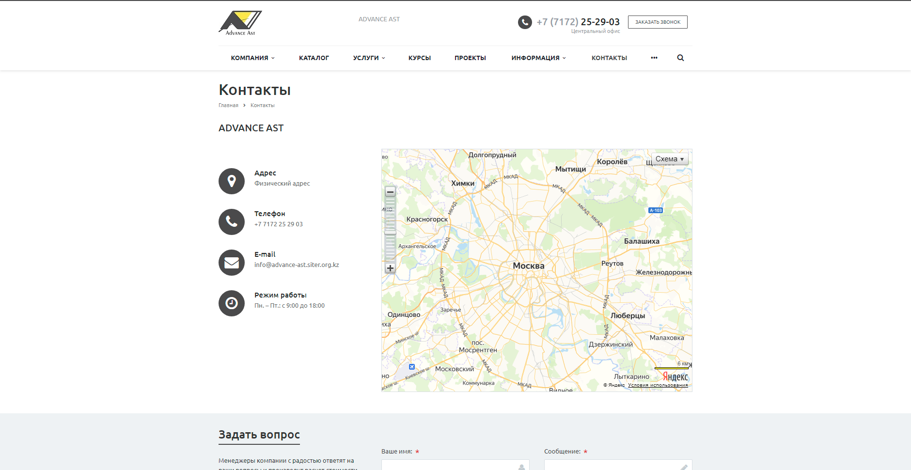Click the header phone number +7 (7172) 25-29-03
911x470 pixels.
[x=578, y=22]
